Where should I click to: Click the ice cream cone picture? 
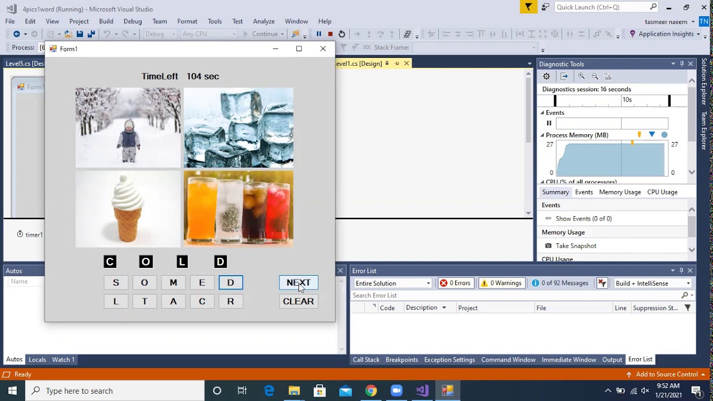click(128, 209)
